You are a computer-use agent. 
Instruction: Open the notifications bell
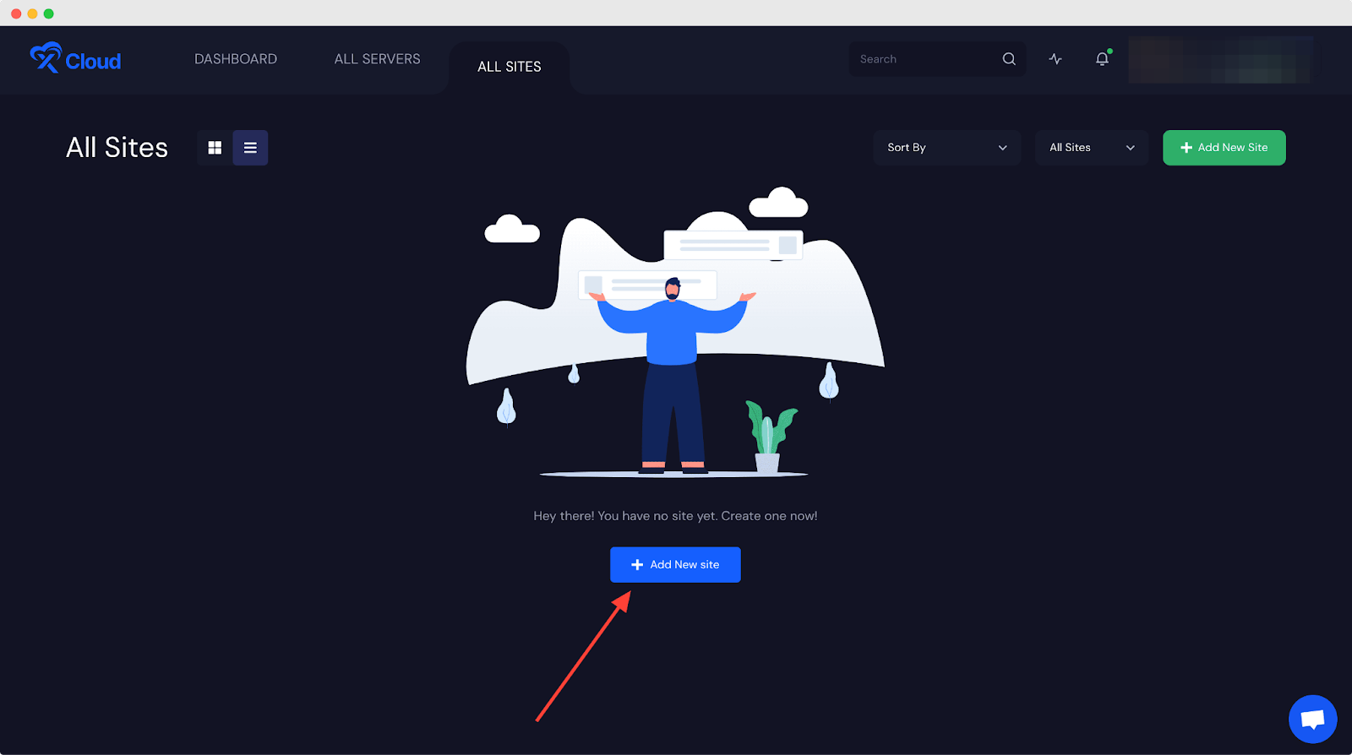(x=1102, y=59)
